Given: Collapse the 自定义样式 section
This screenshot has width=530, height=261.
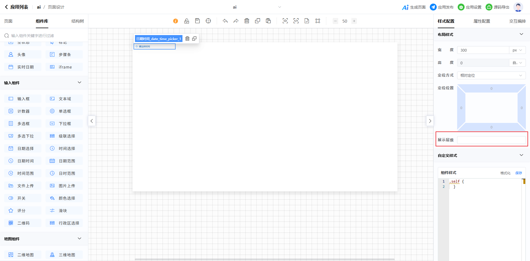Looking at the screenshot, I should pyautogui.click(x=521, y=155).
